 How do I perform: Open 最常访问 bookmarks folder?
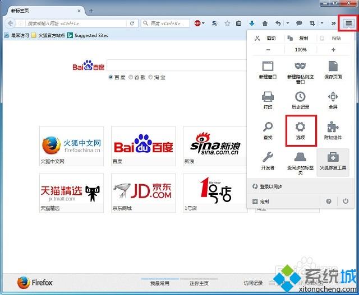[x=16, y=35]
